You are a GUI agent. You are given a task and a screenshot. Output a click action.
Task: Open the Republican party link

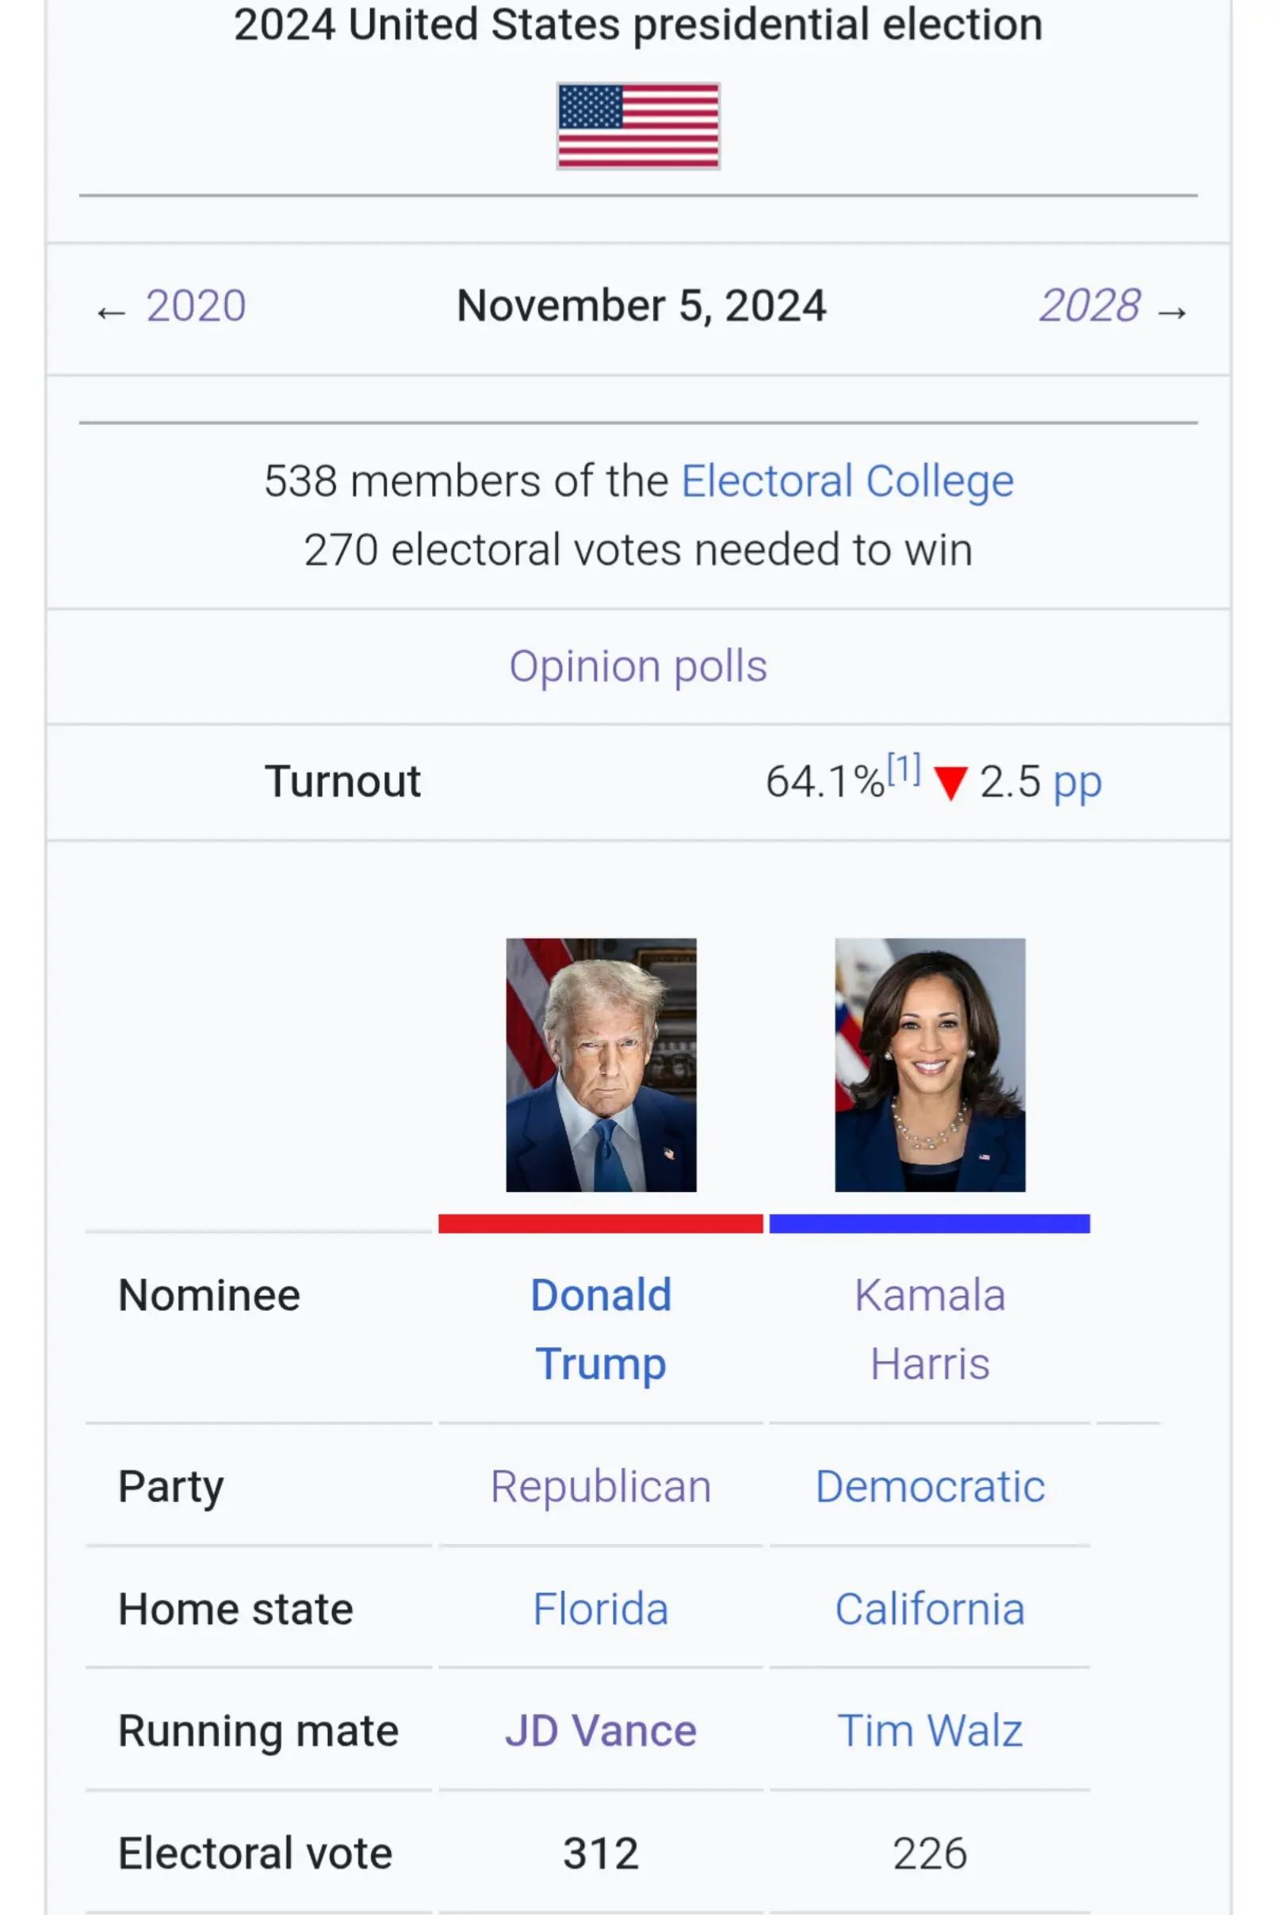pos(602,1487)
